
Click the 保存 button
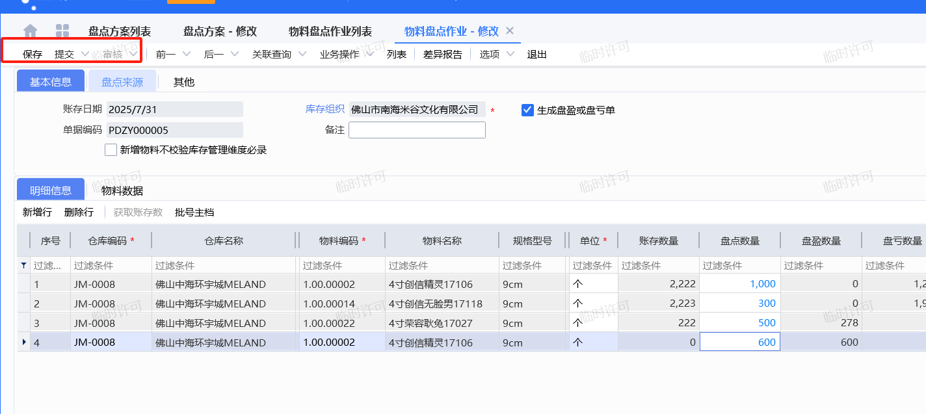point(33,54)
